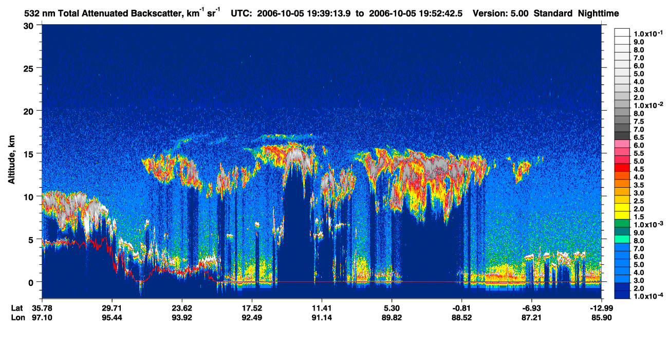Screen dimensions: 668x343
Task: Click the longitude value '95.44'
Action: pos(112,318)
